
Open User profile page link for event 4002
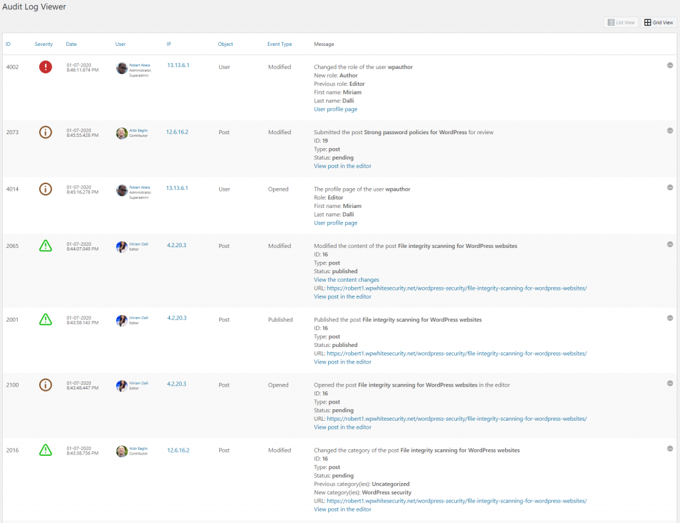pyautogui.click(x=335, y=110)
